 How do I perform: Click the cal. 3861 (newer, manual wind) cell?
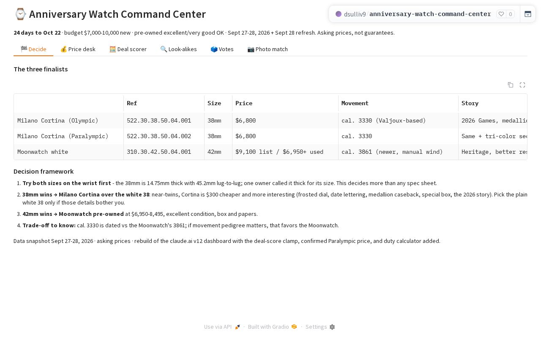399,152
